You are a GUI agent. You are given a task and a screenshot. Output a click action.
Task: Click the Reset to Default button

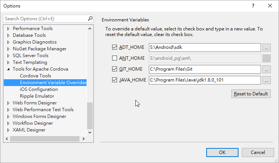click(x=251, y=94)
